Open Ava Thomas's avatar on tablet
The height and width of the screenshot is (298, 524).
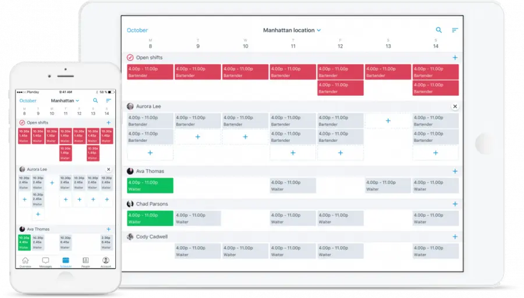(x=130, y=171)
